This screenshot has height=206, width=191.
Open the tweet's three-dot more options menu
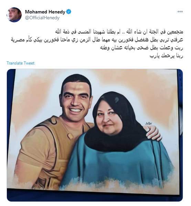180,12
